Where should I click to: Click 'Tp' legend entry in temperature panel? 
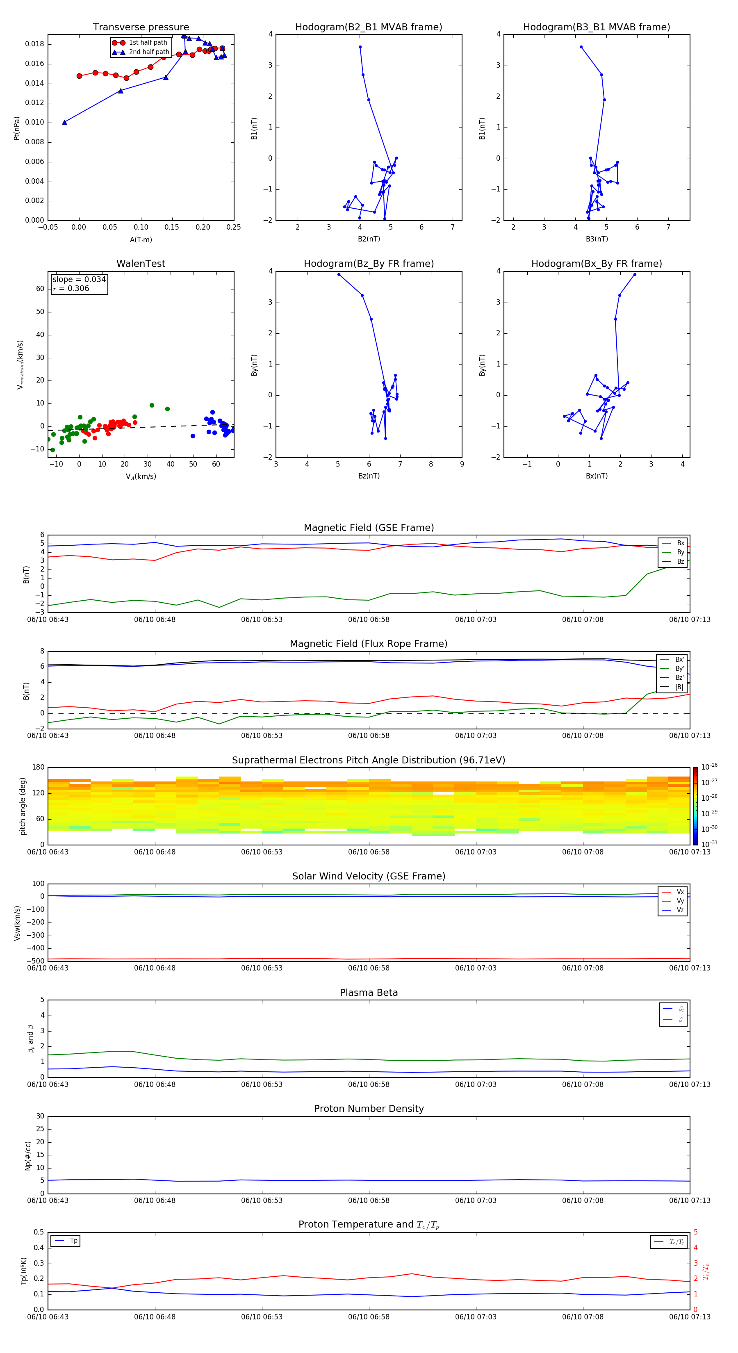(66, 1241)
